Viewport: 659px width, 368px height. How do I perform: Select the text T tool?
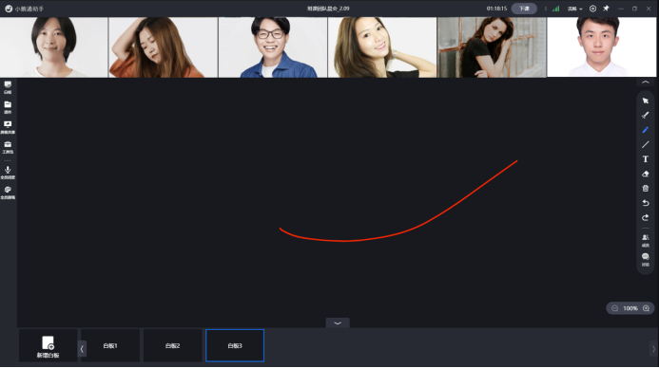(645, 159)
